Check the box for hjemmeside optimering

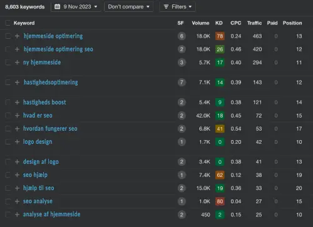(x=8, y=36)
